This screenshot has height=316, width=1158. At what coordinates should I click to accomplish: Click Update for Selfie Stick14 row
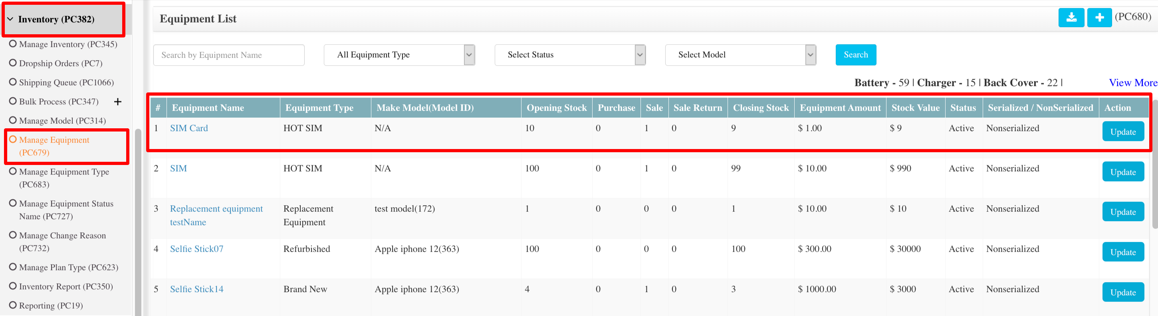click(x=1123, y=292)
